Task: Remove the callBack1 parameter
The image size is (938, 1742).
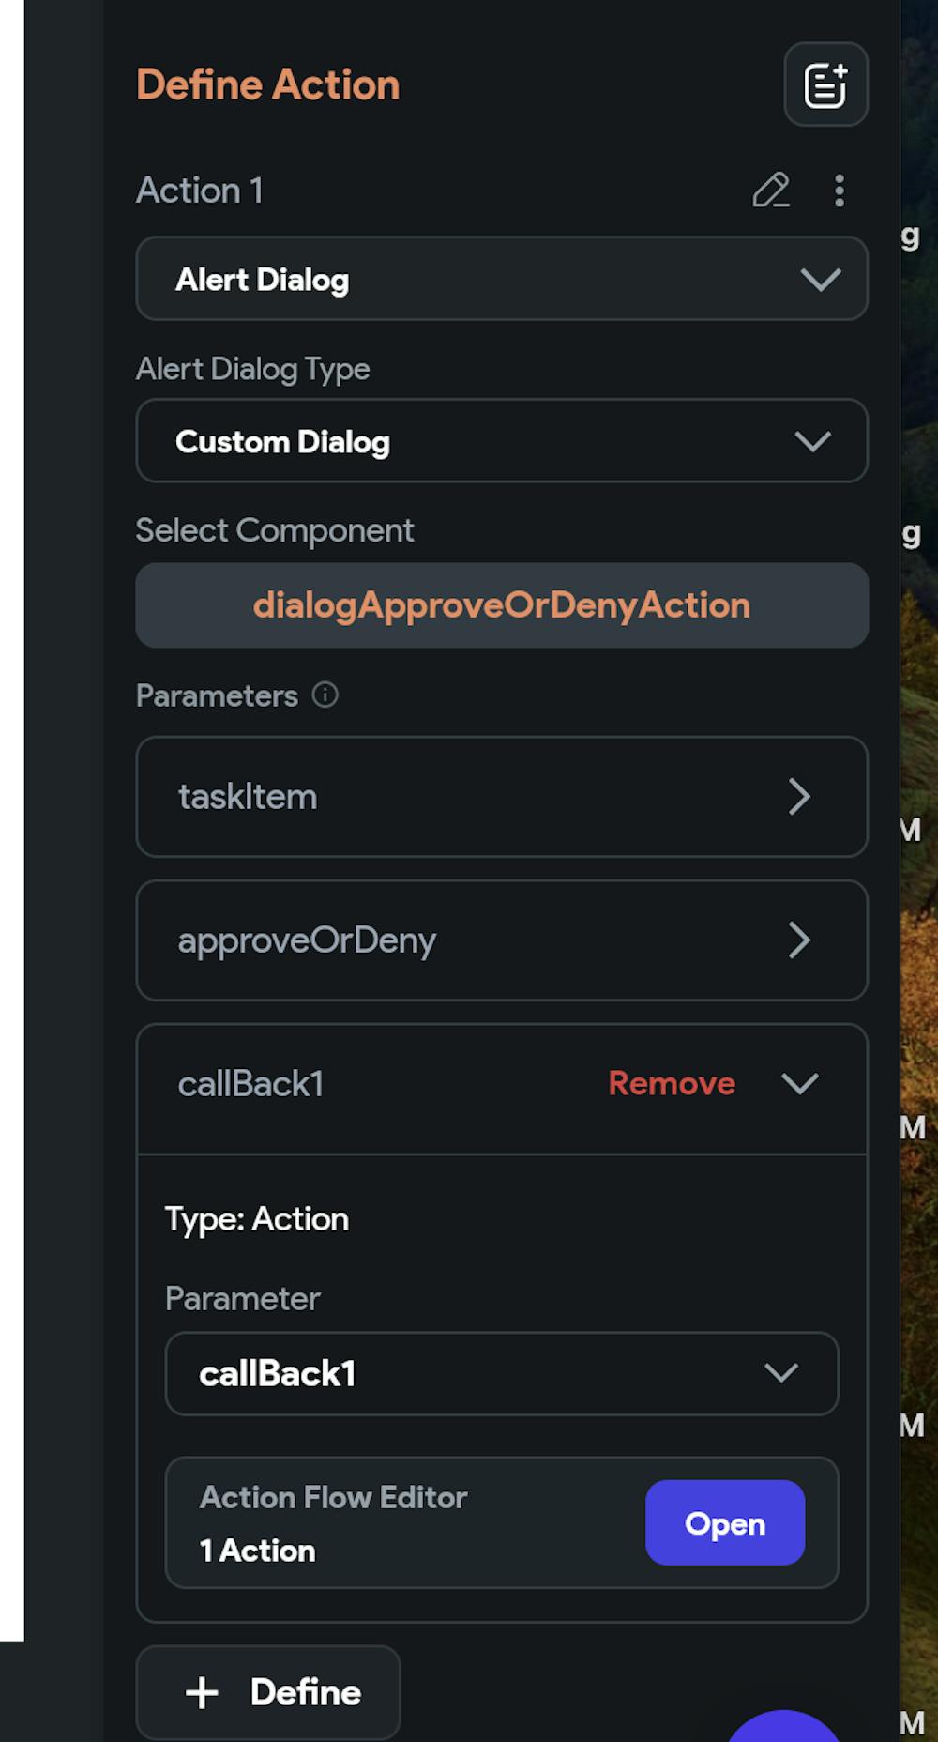Action: pos(672,1084)
